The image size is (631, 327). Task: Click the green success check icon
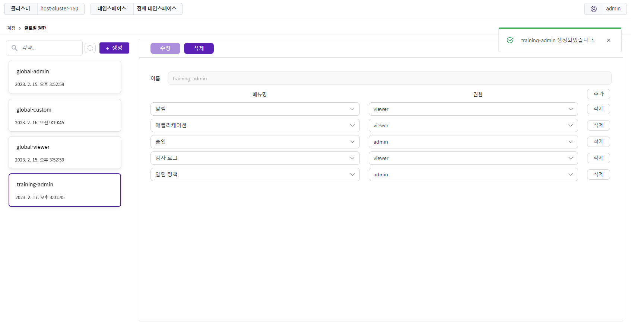click(x=510, y=40)
